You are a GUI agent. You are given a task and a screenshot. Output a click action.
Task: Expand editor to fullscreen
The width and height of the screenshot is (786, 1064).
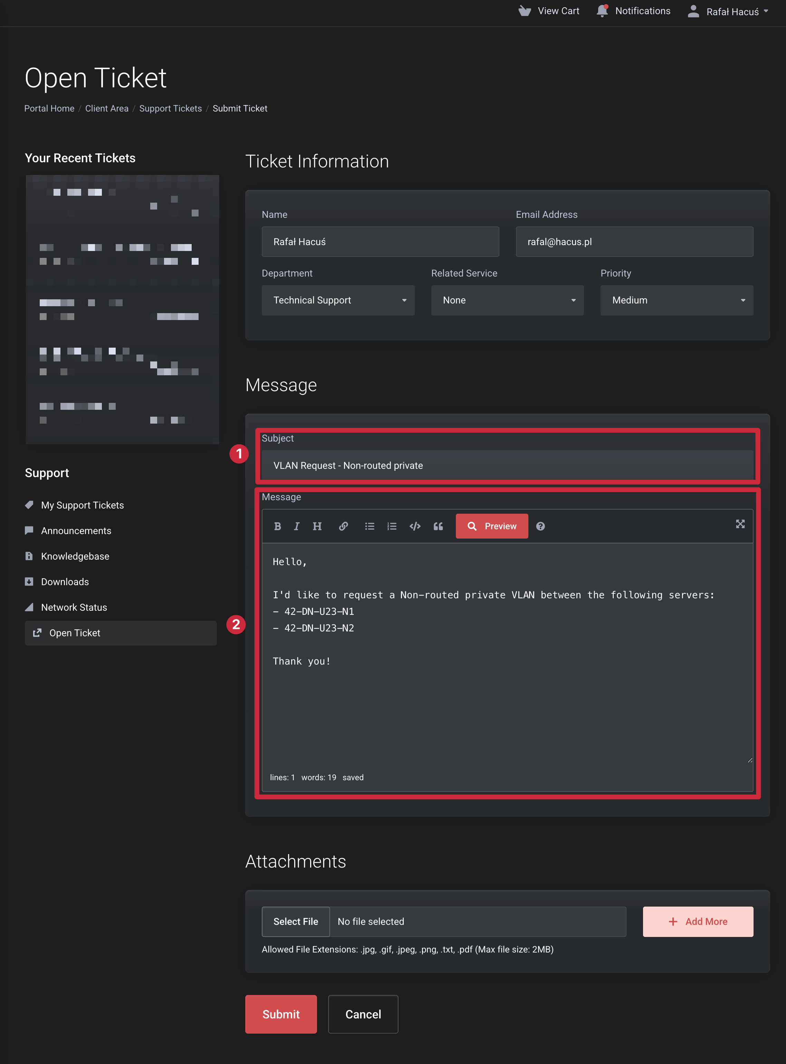740,524
